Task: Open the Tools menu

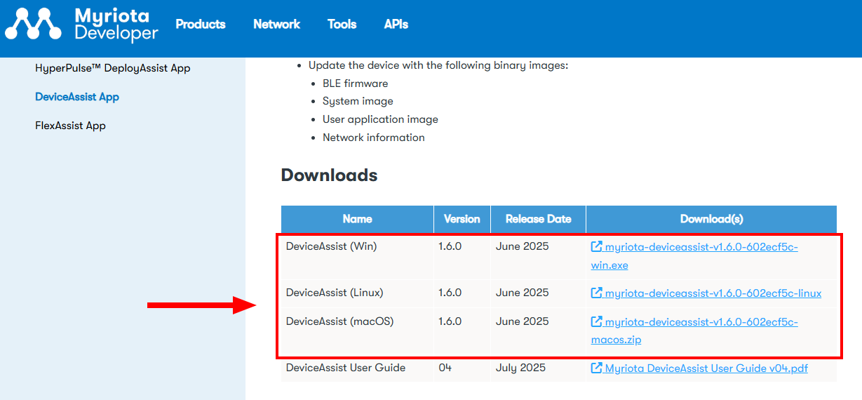Action: 342,25
